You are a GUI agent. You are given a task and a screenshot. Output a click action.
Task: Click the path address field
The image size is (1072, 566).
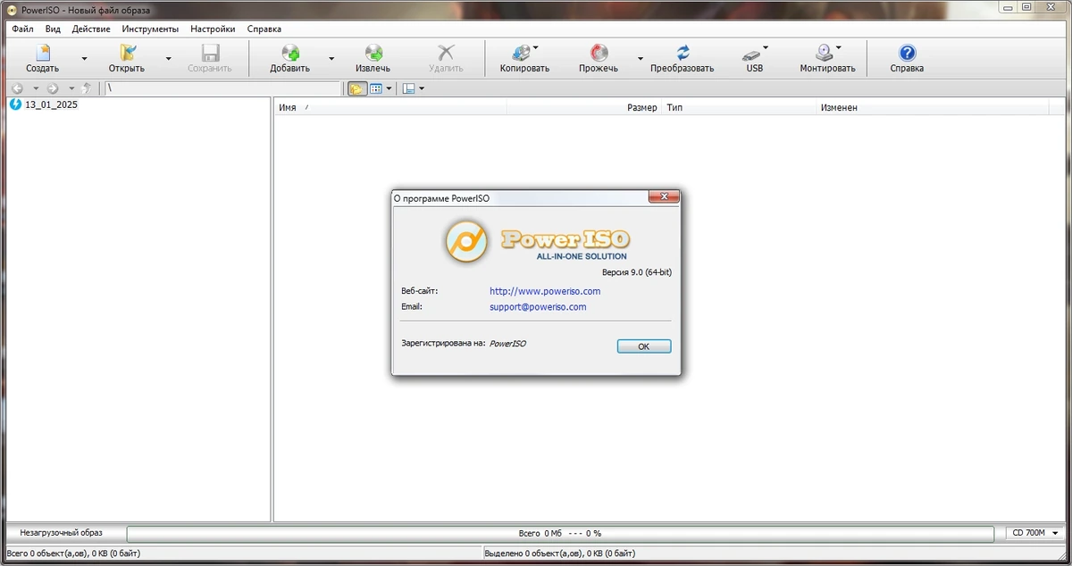[x=222, y=88]
